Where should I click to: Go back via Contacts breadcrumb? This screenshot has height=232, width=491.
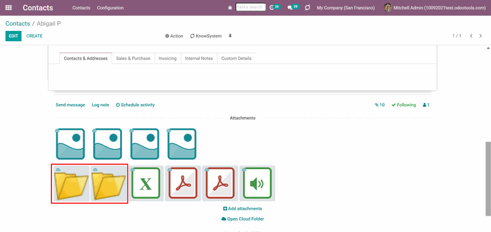click(18, 24)
